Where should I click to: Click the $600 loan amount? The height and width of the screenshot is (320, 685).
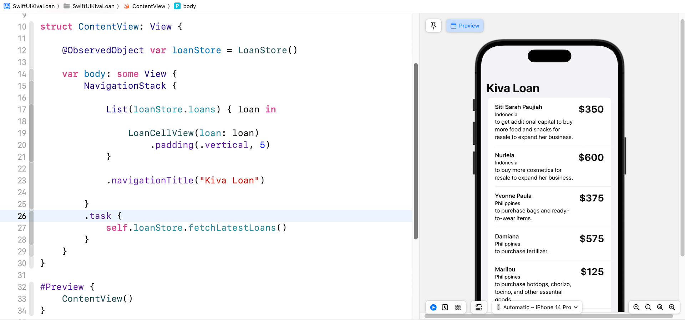[x=591, y=158]
